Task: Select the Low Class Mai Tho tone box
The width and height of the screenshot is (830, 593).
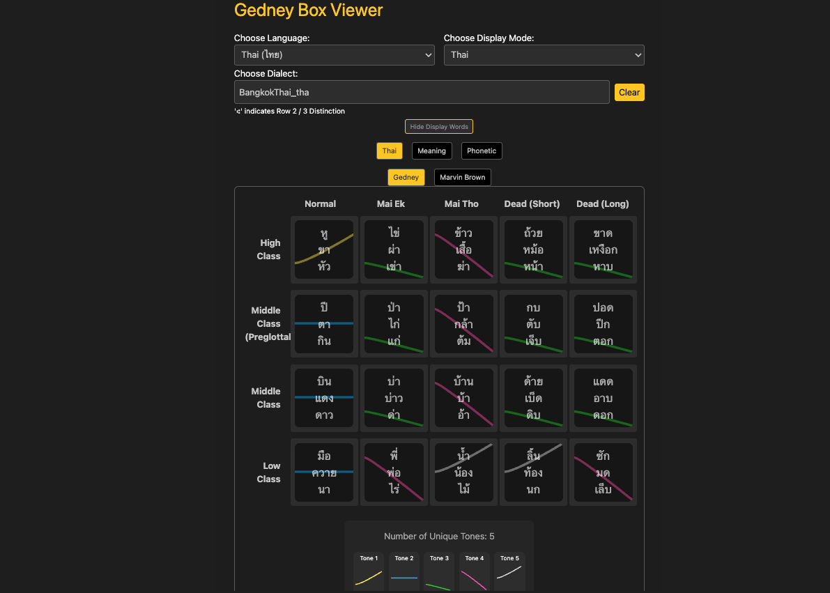Action: 463,472
